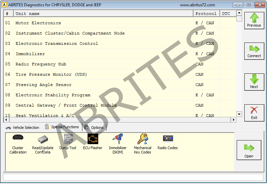Screen dimensions: 267x184
Task: Click the unit list scroll down arrow
Action: tap(239, 114)
